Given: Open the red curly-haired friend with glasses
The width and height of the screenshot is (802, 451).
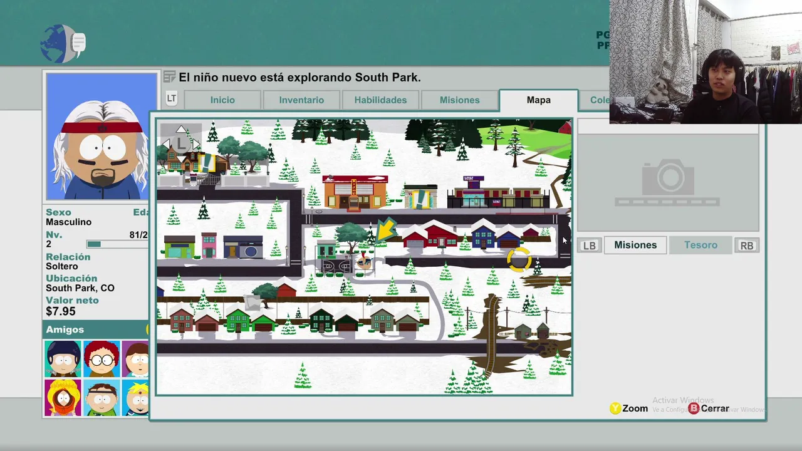Looking at the screenshot, I should (x=102, y=359).
